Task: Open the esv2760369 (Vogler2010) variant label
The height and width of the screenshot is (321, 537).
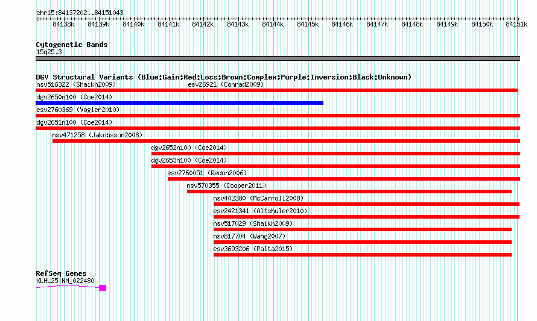Action: point(78,110)
